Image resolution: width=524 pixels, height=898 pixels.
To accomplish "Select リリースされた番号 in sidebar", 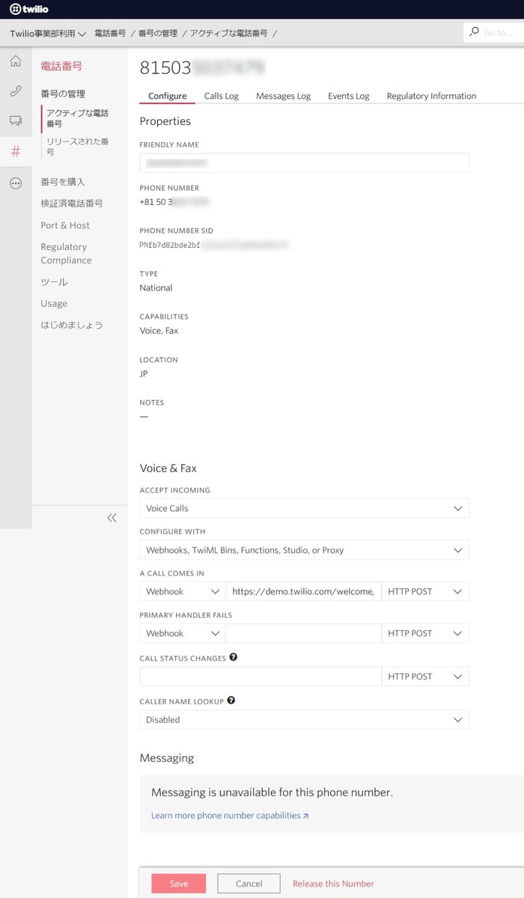I will pyautogui.click(x=77, y=147).
